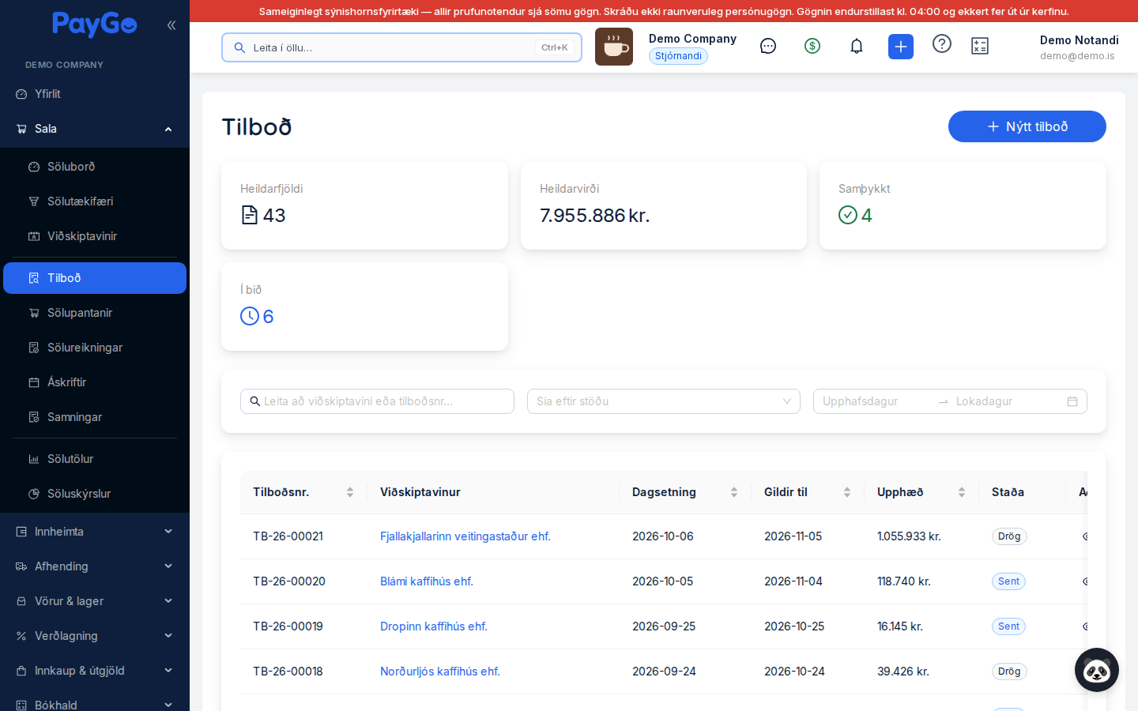Click the PayGo logo

(95, 24)
